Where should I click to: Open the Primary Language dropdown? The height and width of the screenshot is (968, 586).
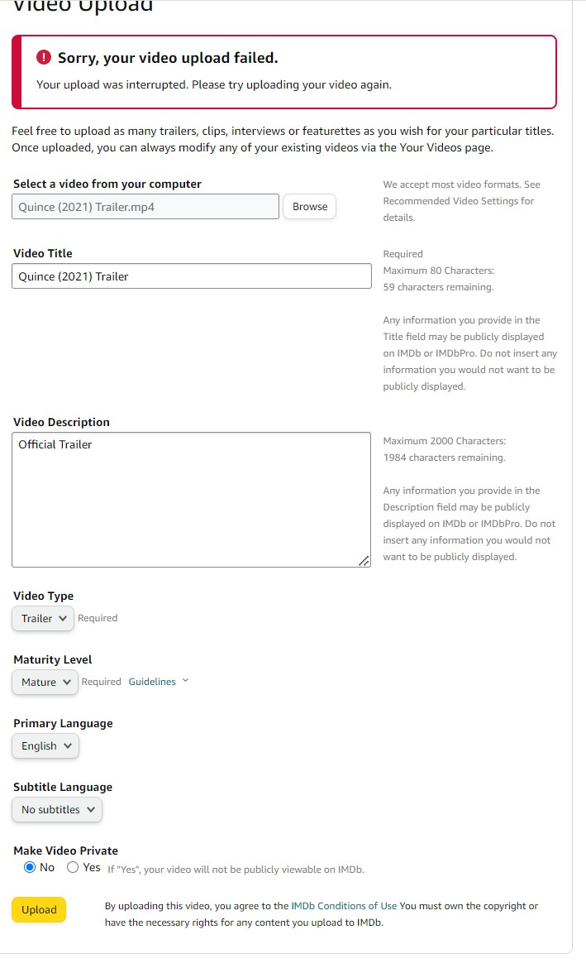(x=45, y=745)
